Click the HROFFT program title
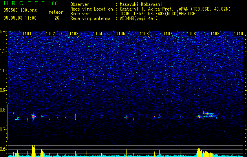The image size is (247, 157). coord(24,3)
